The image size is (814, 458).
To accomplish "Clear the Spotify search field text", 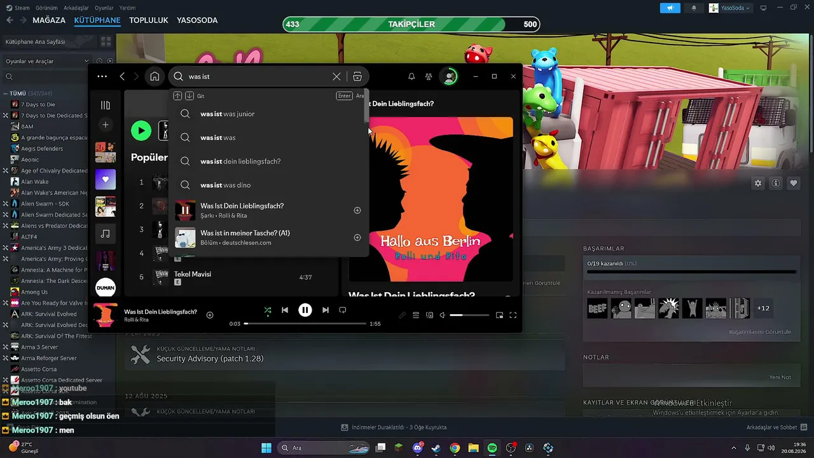I will coord(336,76).
